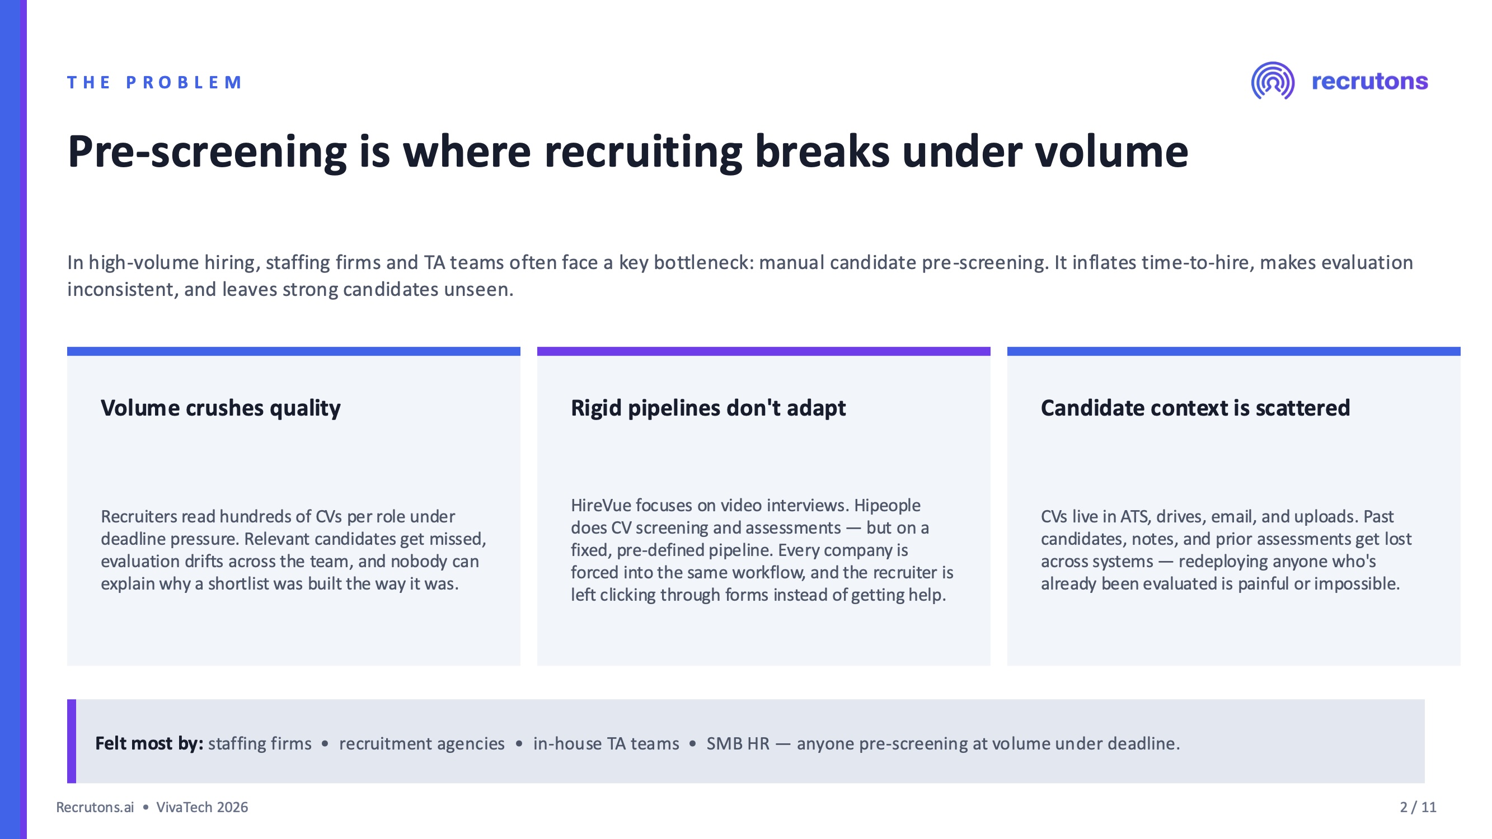
Task: Click the Rigid pipelines don't adapt heading
Action: pos(709,408)
